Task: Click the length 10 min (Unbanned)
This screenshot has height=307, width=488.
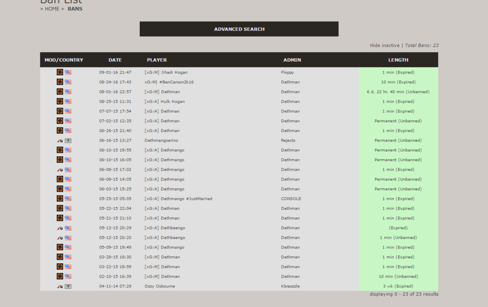Action: 398,276
